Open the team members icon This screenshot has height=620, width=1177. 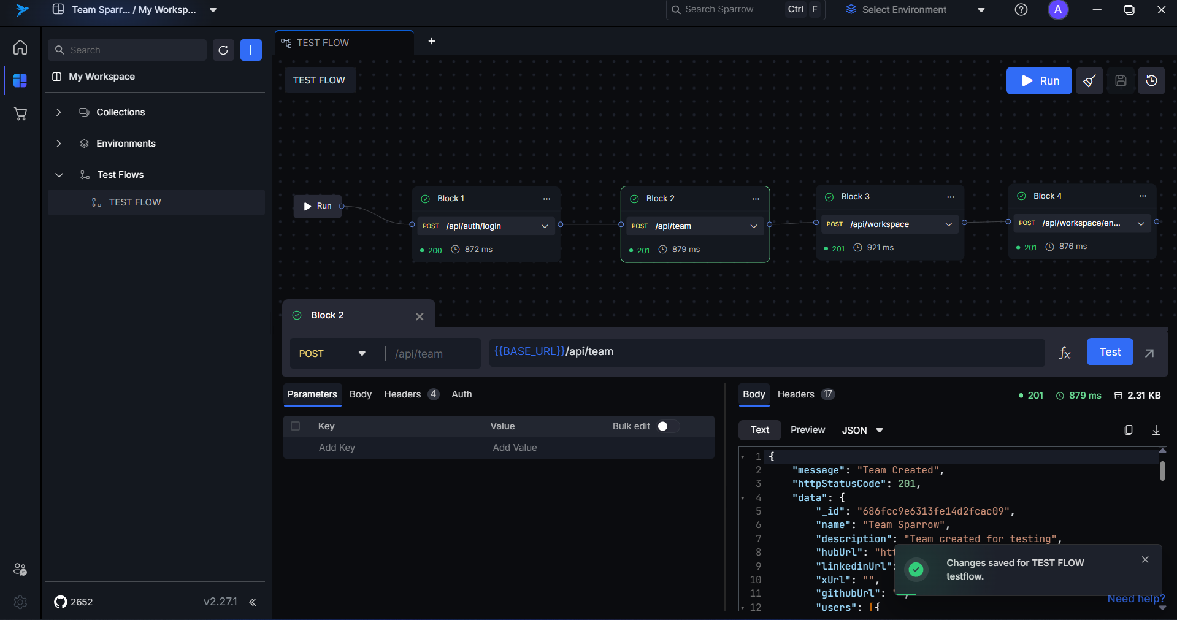20,569
